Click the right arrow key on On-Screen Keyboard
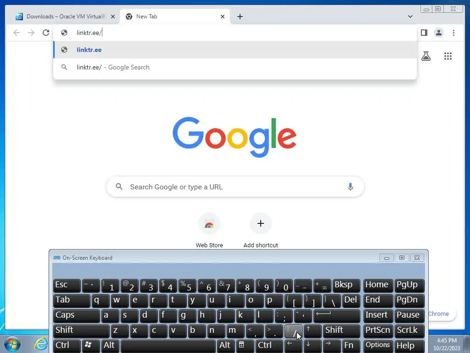 coord(332,346)
